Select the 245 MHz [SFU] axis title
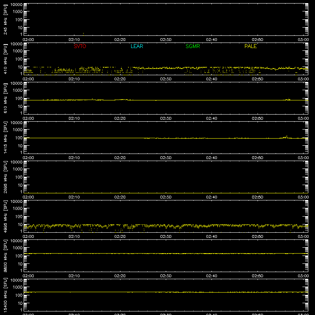The width and height of the screenshot is (315, 315). [x=5, y=19]
